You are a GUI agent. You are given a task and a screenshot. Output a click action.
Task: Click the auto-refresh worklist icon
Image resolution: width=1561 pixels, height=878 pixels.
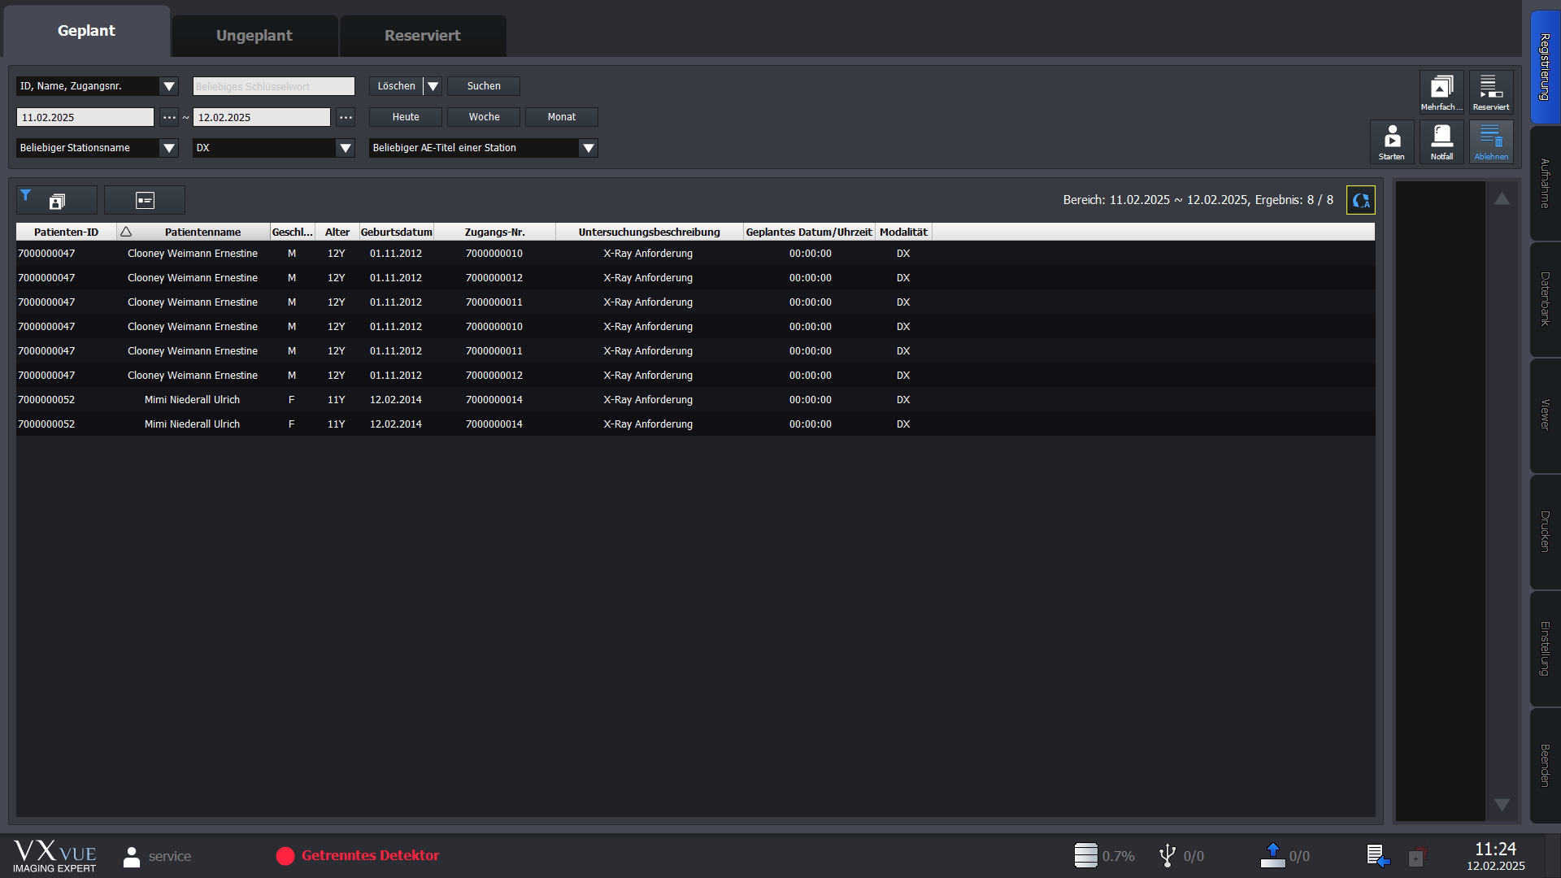pos(1360,200)
